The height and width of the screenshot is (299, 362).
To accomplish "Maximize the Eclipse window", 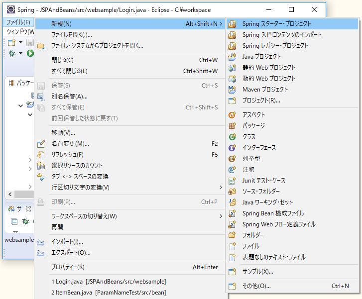I will (291, 9).
